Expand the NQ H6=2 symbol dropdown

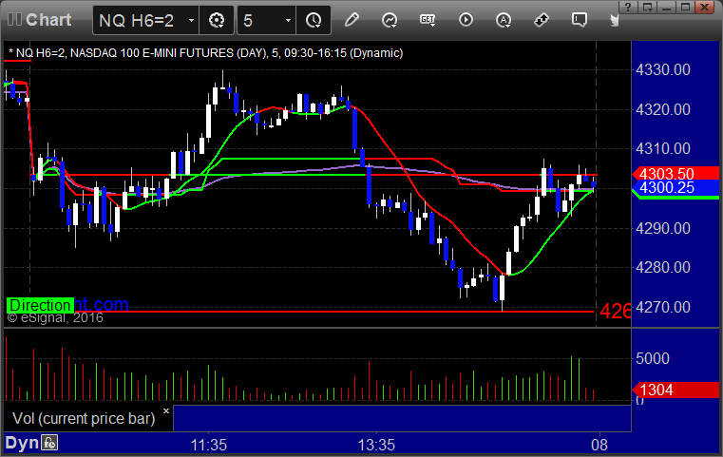191,20
